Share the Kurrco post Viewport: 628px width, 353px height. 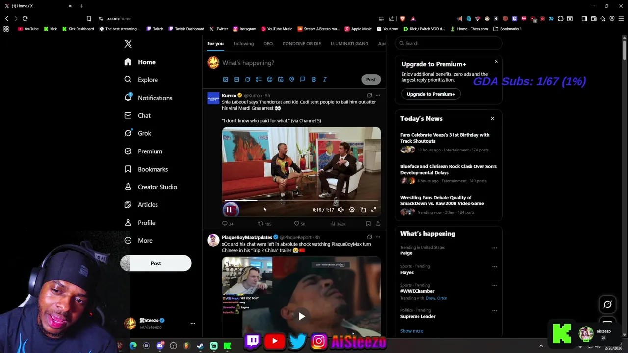(x=378, y=224)
